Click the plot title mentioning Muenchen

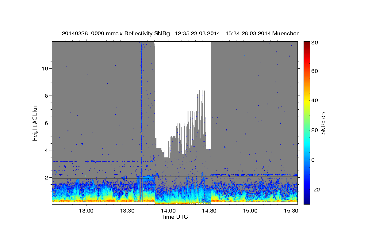[181, 33]
